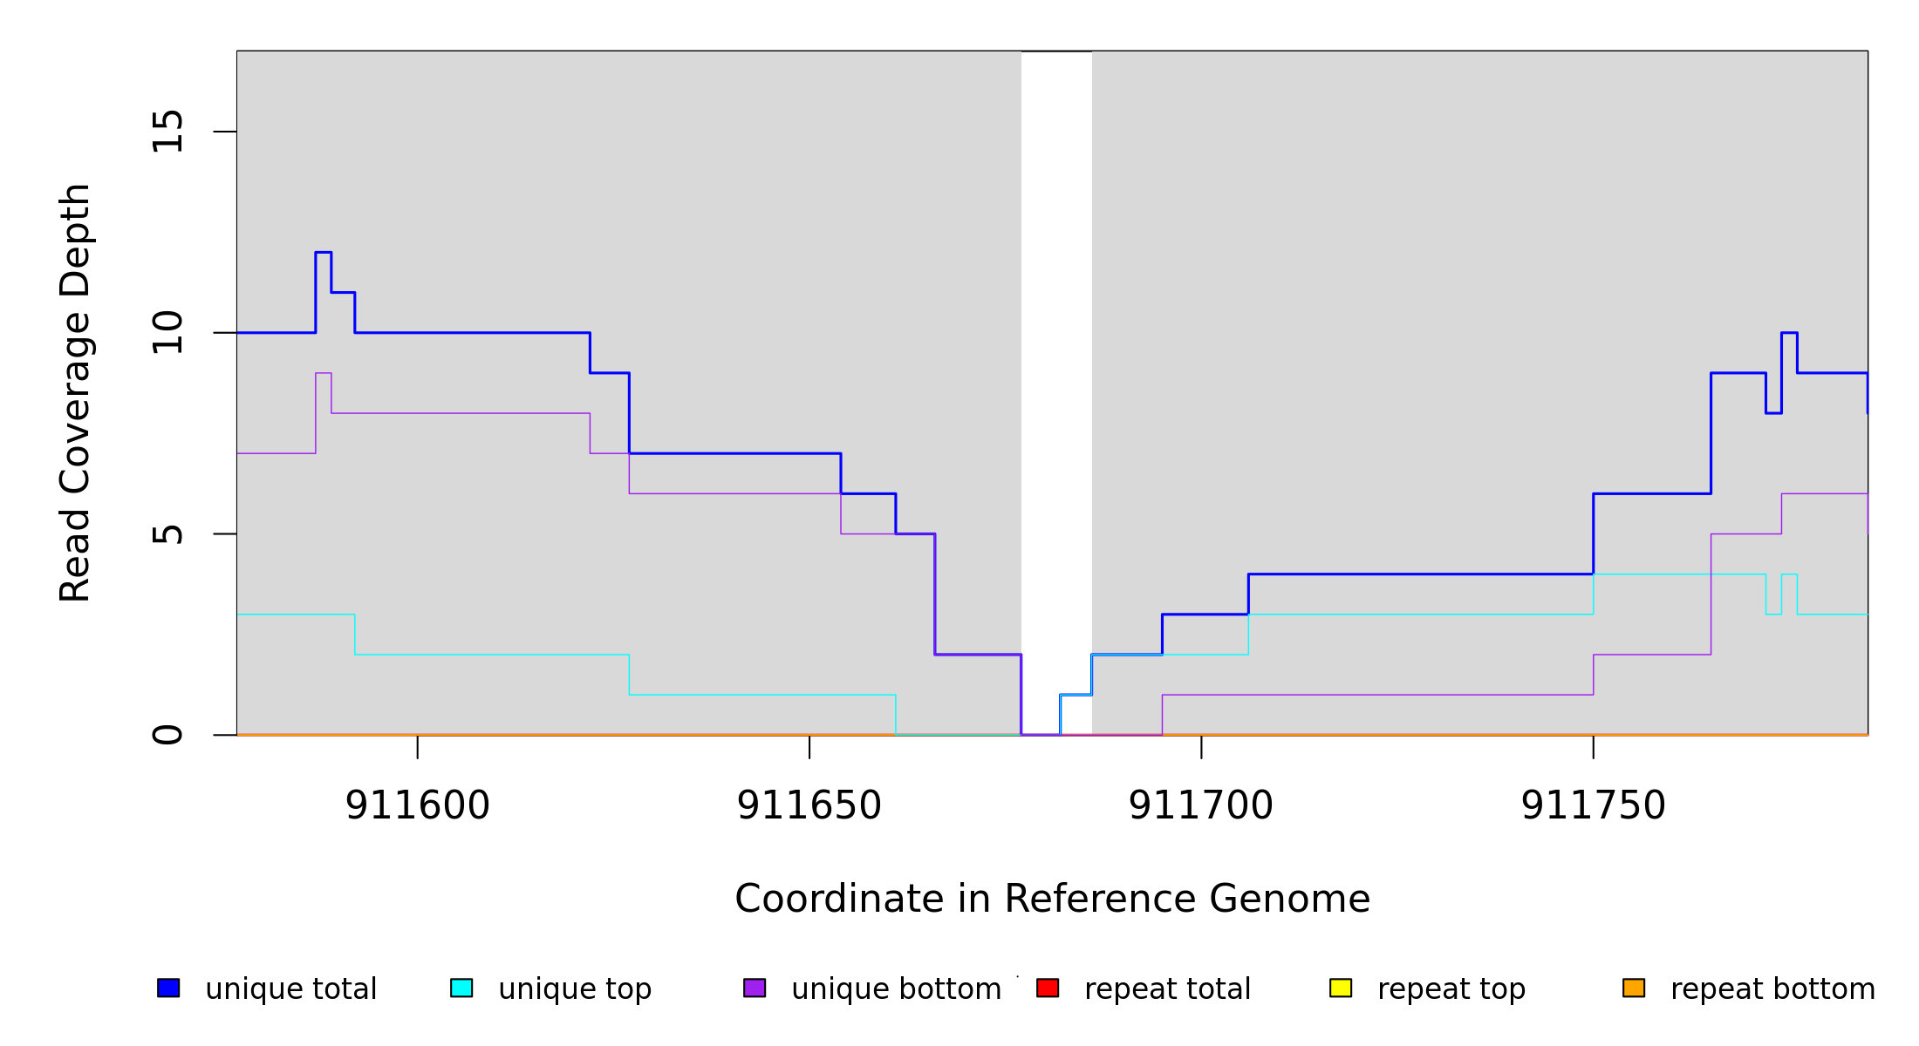Viewport: 1919px width, 1046px height.
Task: Click the blue unique total legend swatch
Action: tap(168, 988)
